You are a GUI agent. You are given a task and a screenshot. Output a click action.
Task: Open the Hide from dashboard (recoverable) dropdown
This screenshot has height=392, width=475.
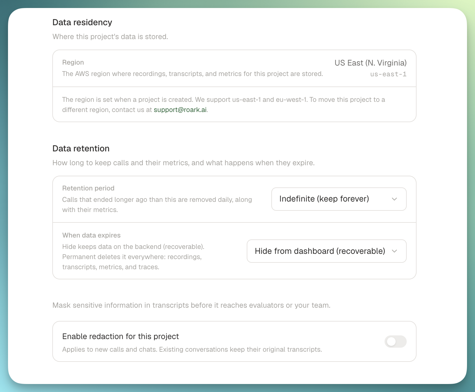tap(326, 251)
